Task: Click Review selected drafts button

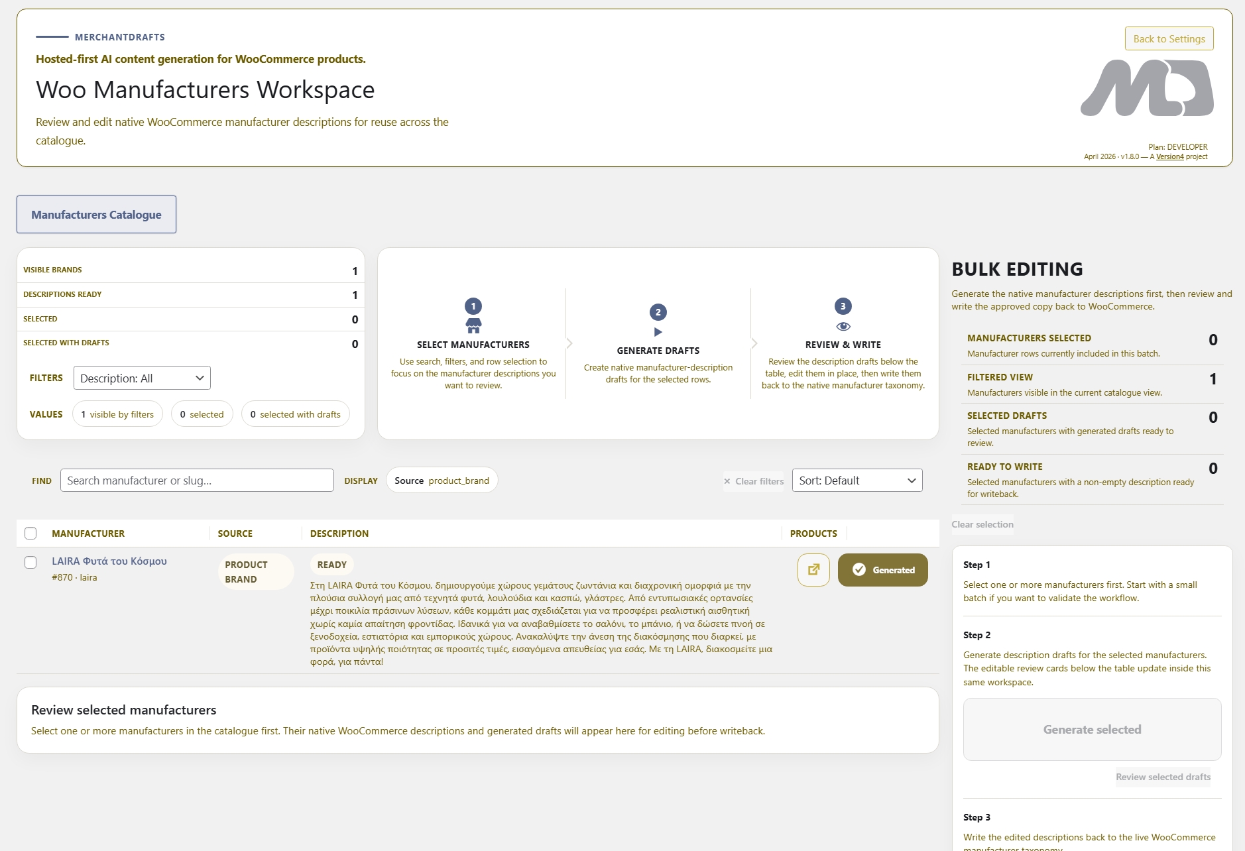Action: [x=1163, y=777]
